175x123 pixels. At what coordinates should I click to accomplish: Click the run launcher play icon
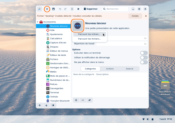click(x=78, y=9)
